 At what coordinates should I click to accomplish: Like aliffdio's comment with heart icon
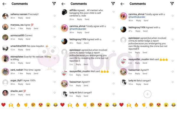[x=114, y=12]
